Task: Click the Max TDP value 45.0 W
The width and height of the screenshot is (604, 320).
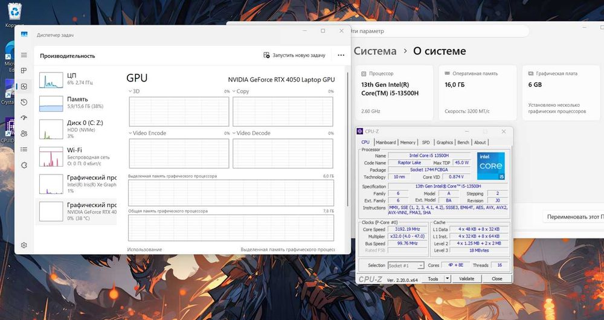Action: 462,162
